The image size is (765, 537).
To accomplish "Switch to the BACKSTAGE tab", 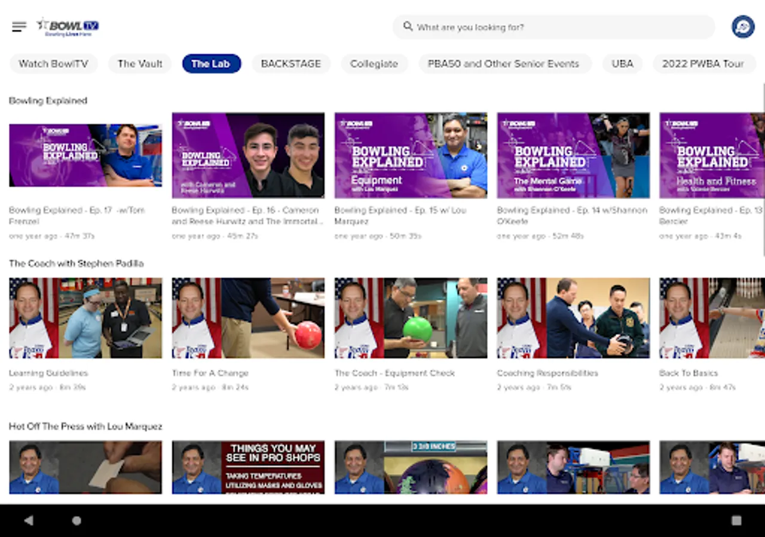I will pyautogui.click(x=291, y=64).
